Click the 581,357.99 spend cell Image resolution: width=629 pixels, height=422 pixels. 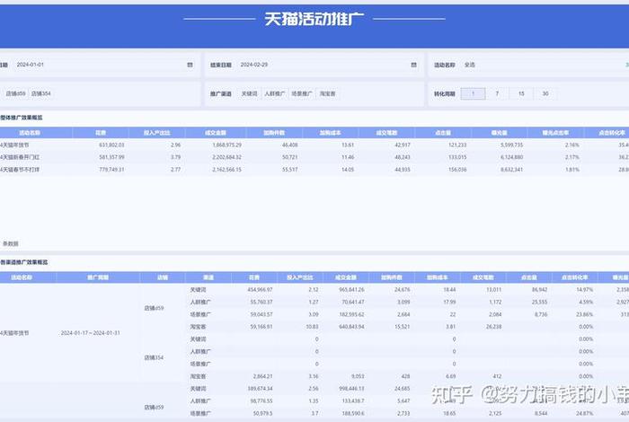[x=111, y=157]
